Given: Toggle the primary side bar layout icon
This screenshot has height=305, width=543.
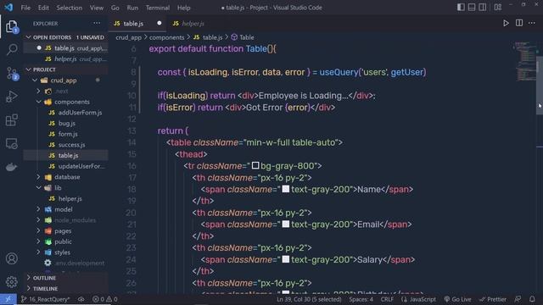Looking at the screenshot, I should (x=461, y=8).
